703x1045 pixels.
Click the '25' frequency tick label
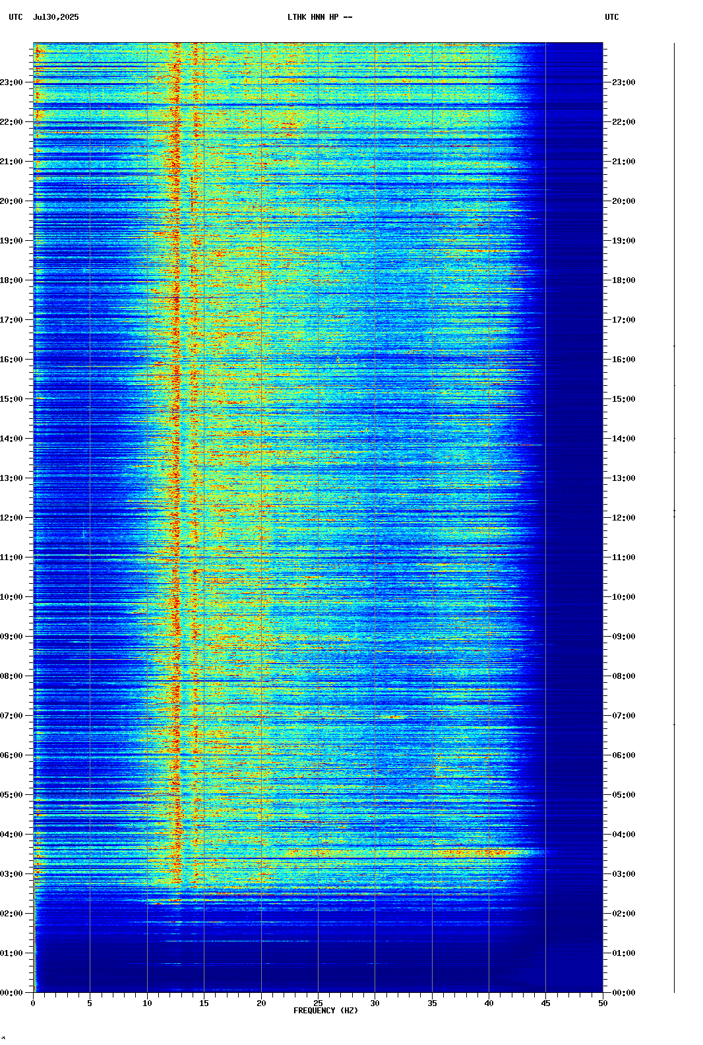point(318,1003)
